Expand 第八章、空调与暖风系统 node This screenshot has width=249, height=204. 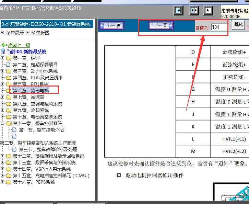[x=2, y=103]
